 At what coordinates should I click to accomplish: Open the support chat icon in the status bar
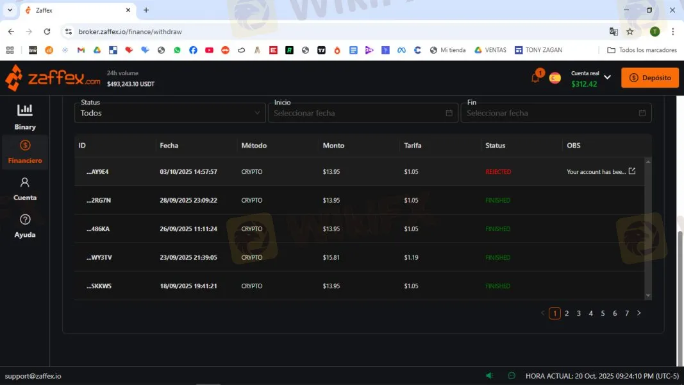tap(511, 375)
